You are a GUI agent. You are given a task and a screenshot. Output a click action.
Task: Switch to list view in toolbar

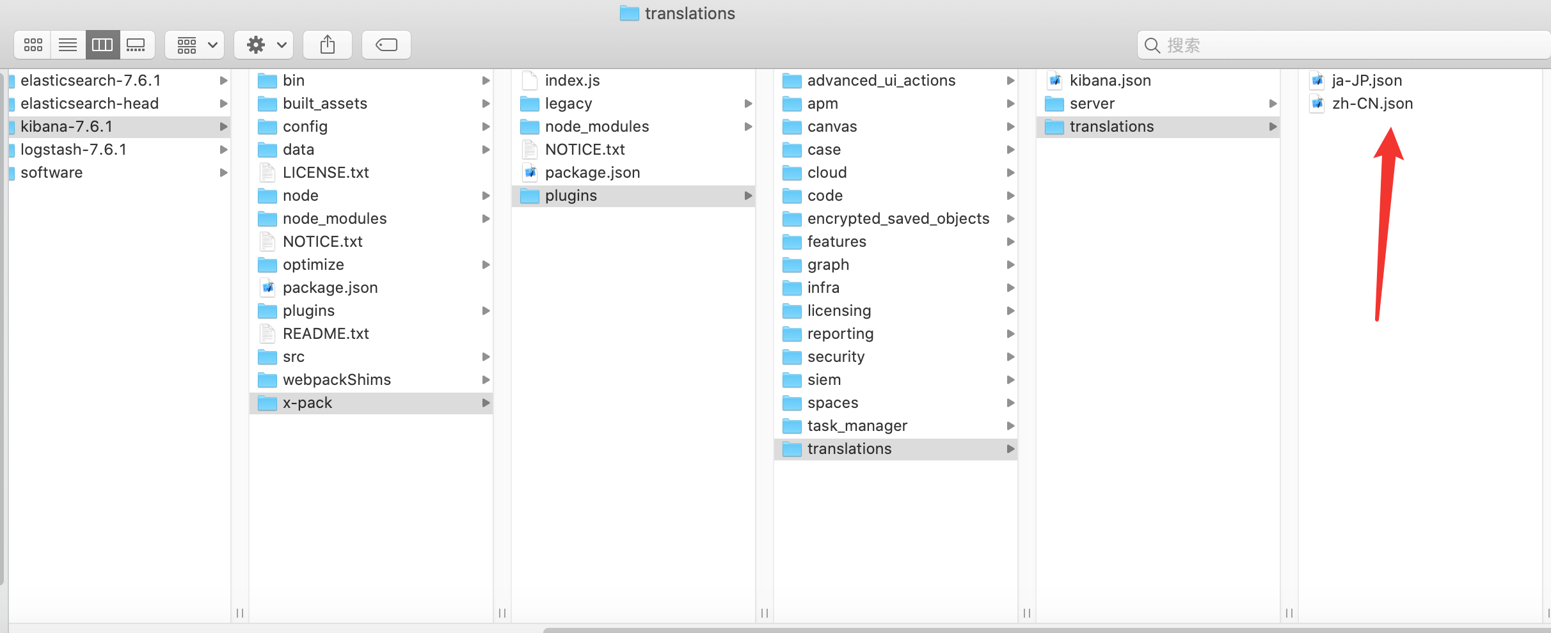coord(68,45)
